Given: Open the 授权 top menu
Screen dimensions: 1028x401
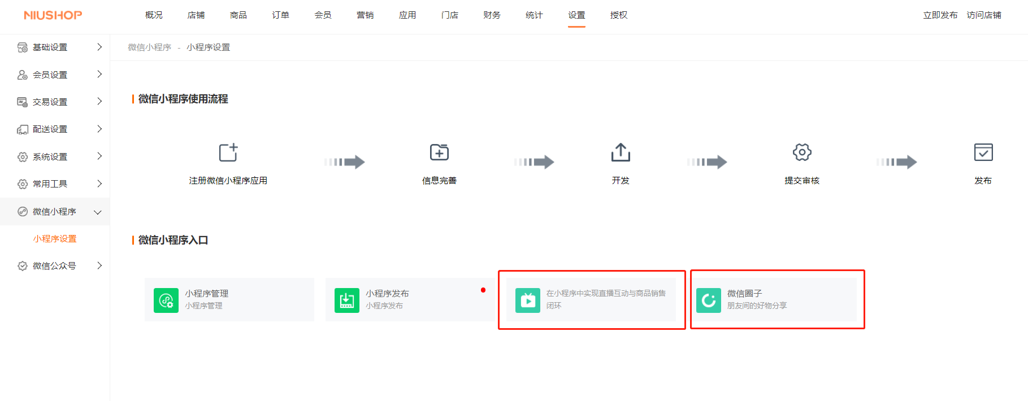Looking at the screenshot, I should [619, 15].
